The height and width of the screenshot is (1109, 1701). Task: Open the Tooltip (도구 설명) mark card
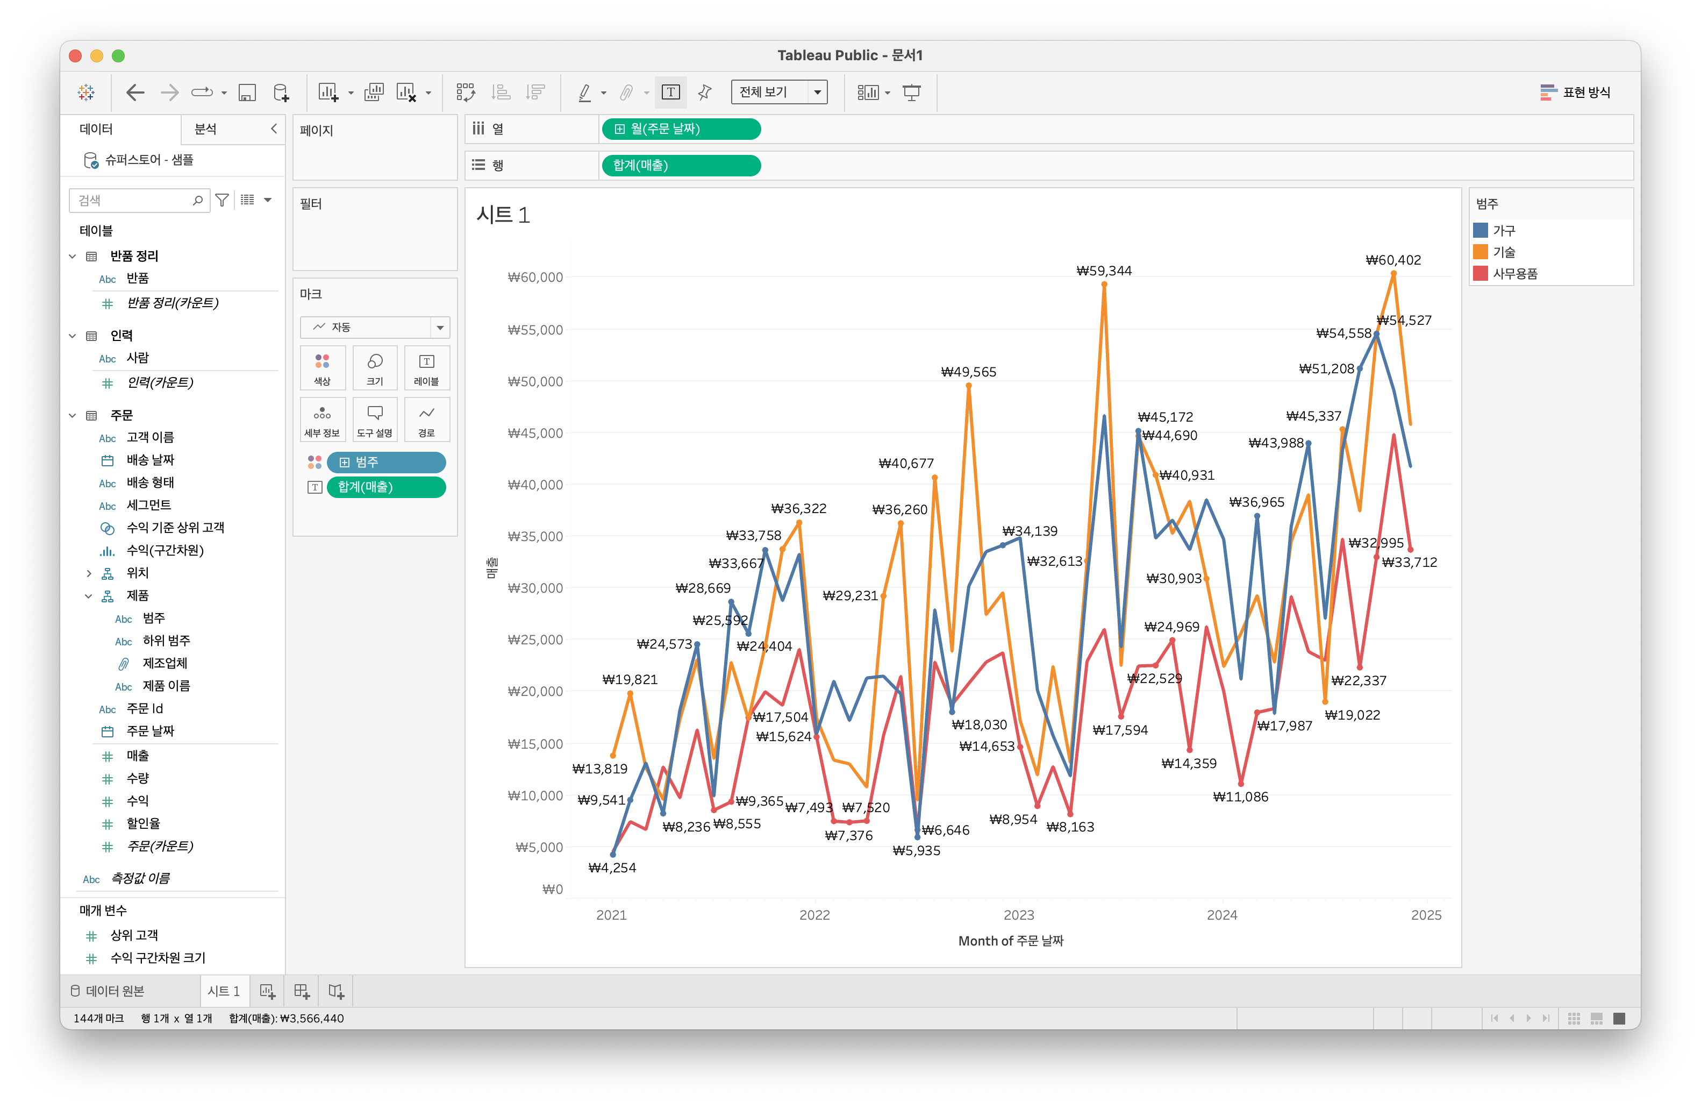(375, 420)
